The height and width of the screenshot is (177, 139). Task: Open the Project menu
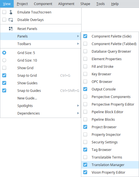pyautogui.click(x=22, y=4)
